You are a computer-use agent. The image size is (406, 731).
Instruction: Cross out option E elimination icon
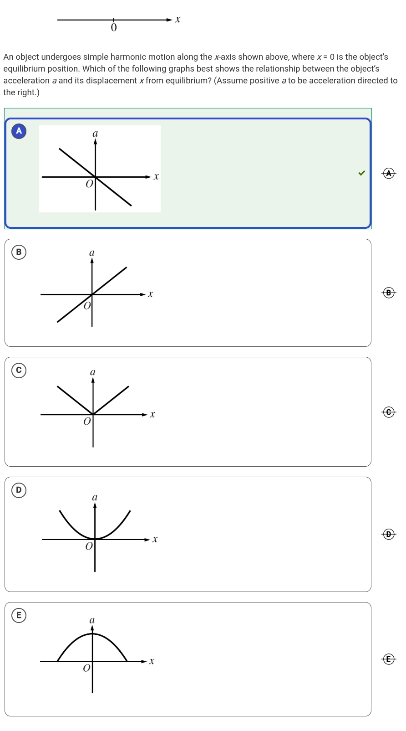pos(389,659)
